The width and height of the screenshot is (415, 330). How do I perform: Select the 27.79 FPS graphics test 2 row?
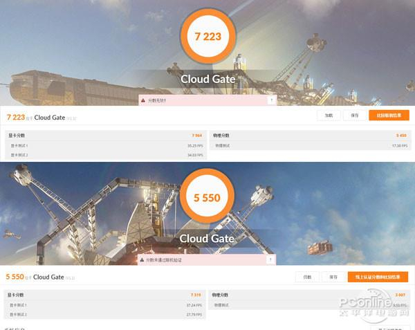pyautogui.click(x=105, y=314)
